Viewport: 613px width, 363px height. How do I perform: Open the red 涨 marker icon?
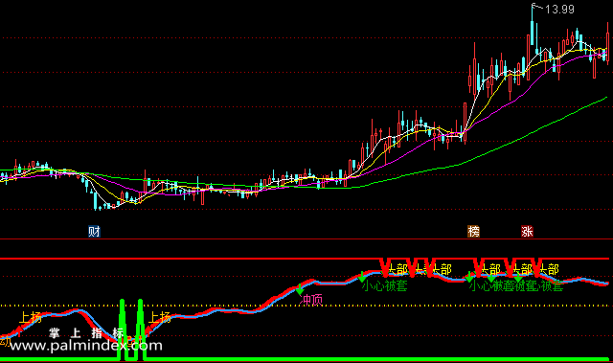(x=527, y=232)
